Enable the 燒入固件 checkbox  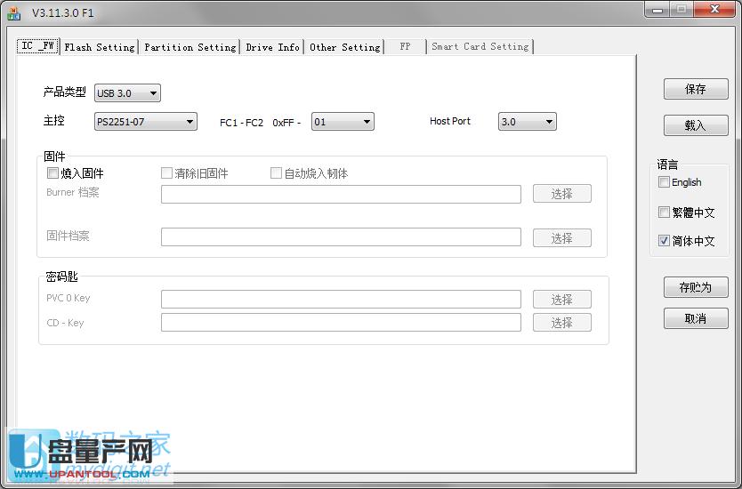(x=52, y=173)
